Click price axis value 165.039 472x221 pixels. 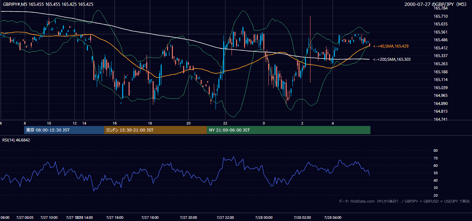[x=441, y=88]
